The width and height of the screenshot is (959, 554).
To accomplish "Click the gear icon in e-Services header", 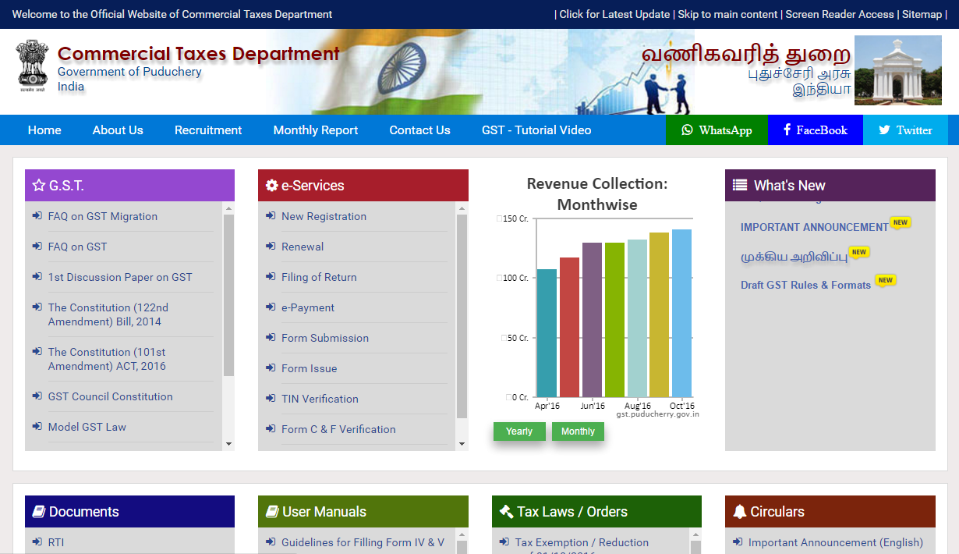I will (271, 186).
